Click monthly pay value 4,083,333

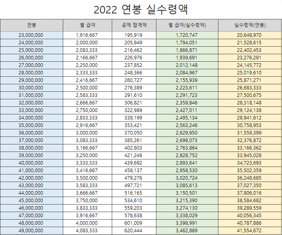pos(86,231)
